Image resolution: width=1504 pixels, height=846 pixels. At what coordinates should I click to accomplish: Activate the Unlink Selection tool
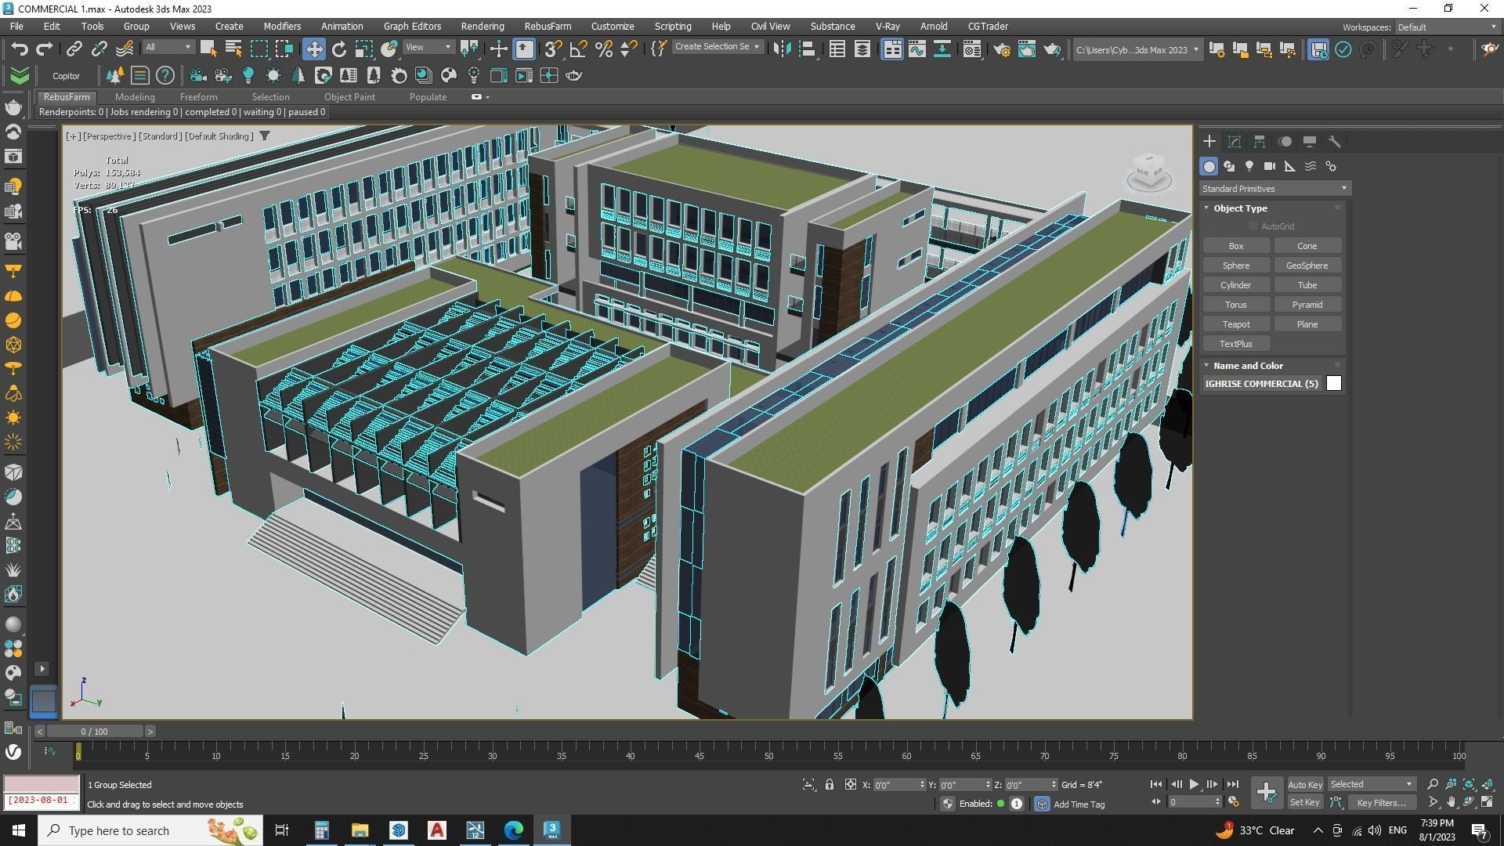[x=99, y=49]
